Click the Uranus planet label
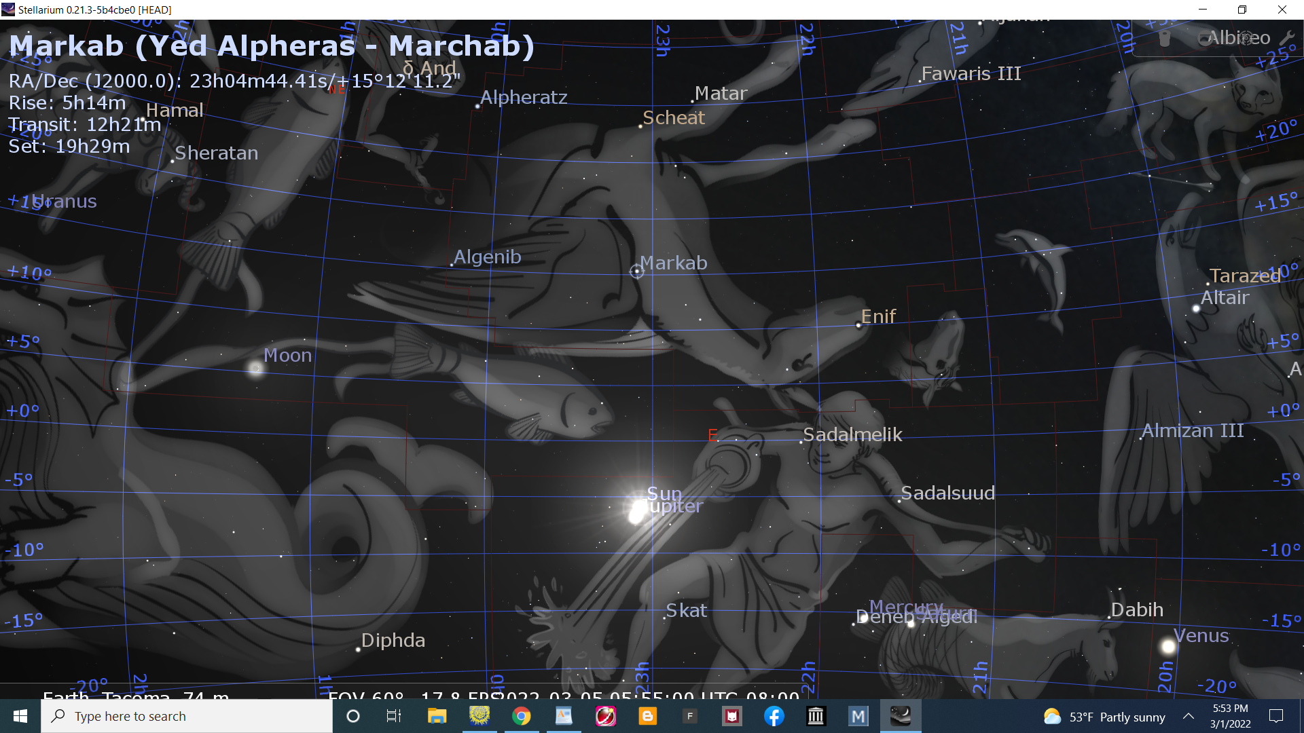 pos(65,201)
